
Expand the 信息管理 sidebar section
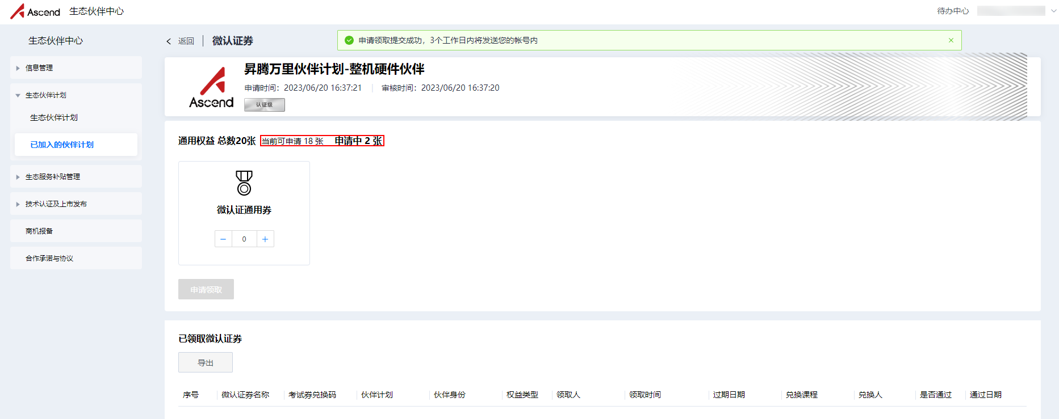76,67
